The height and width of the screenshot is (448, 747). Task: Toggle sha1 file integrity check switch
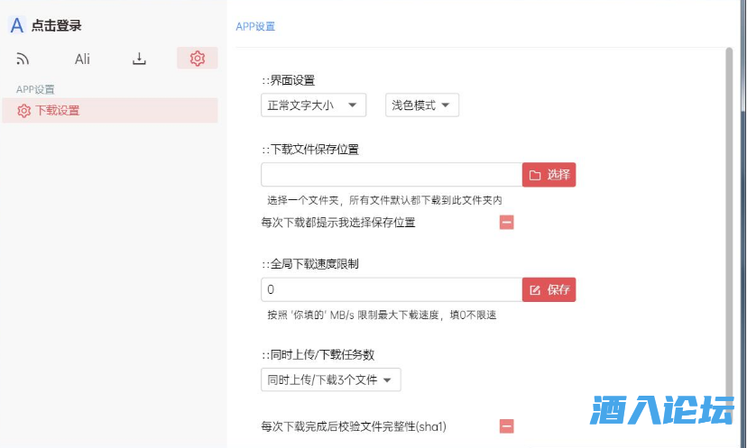pyautogui.click(x=507, y=426)
